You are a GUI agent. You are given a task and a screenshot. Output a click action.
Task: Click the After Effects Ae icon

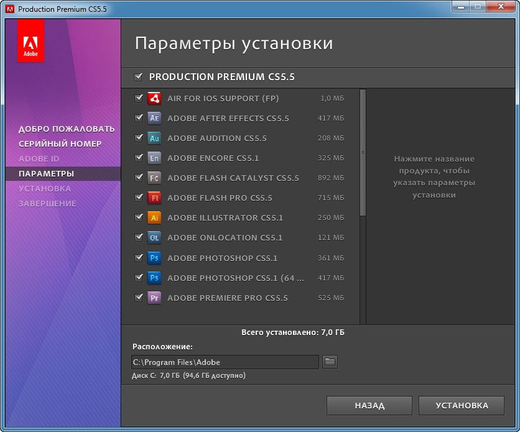pyautogui.click(x=154, y=118)
